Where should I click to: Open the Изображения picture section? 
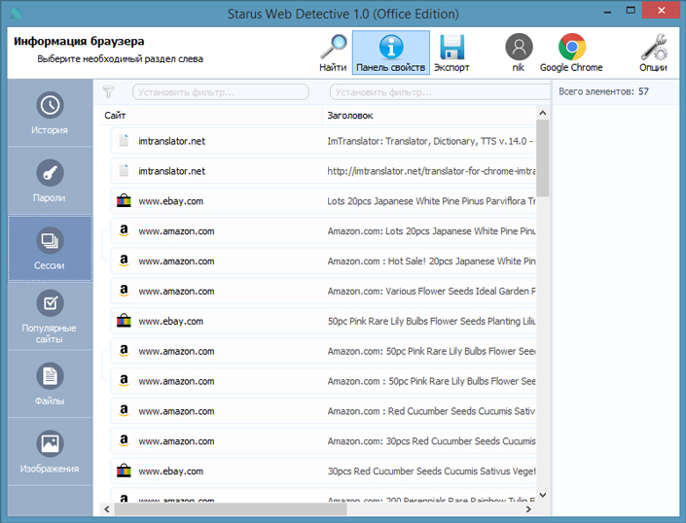pyautogui.click(x=50, y=451)
